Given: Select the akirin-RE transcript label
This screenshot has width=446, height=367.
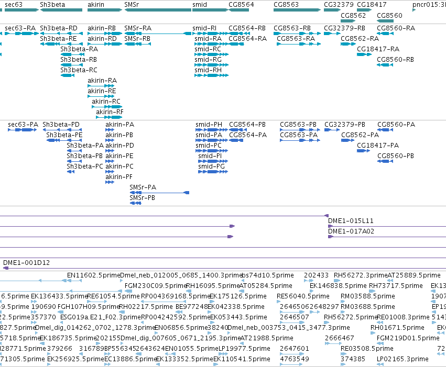Looking at the screenshot, I should [x=102, y=92].
